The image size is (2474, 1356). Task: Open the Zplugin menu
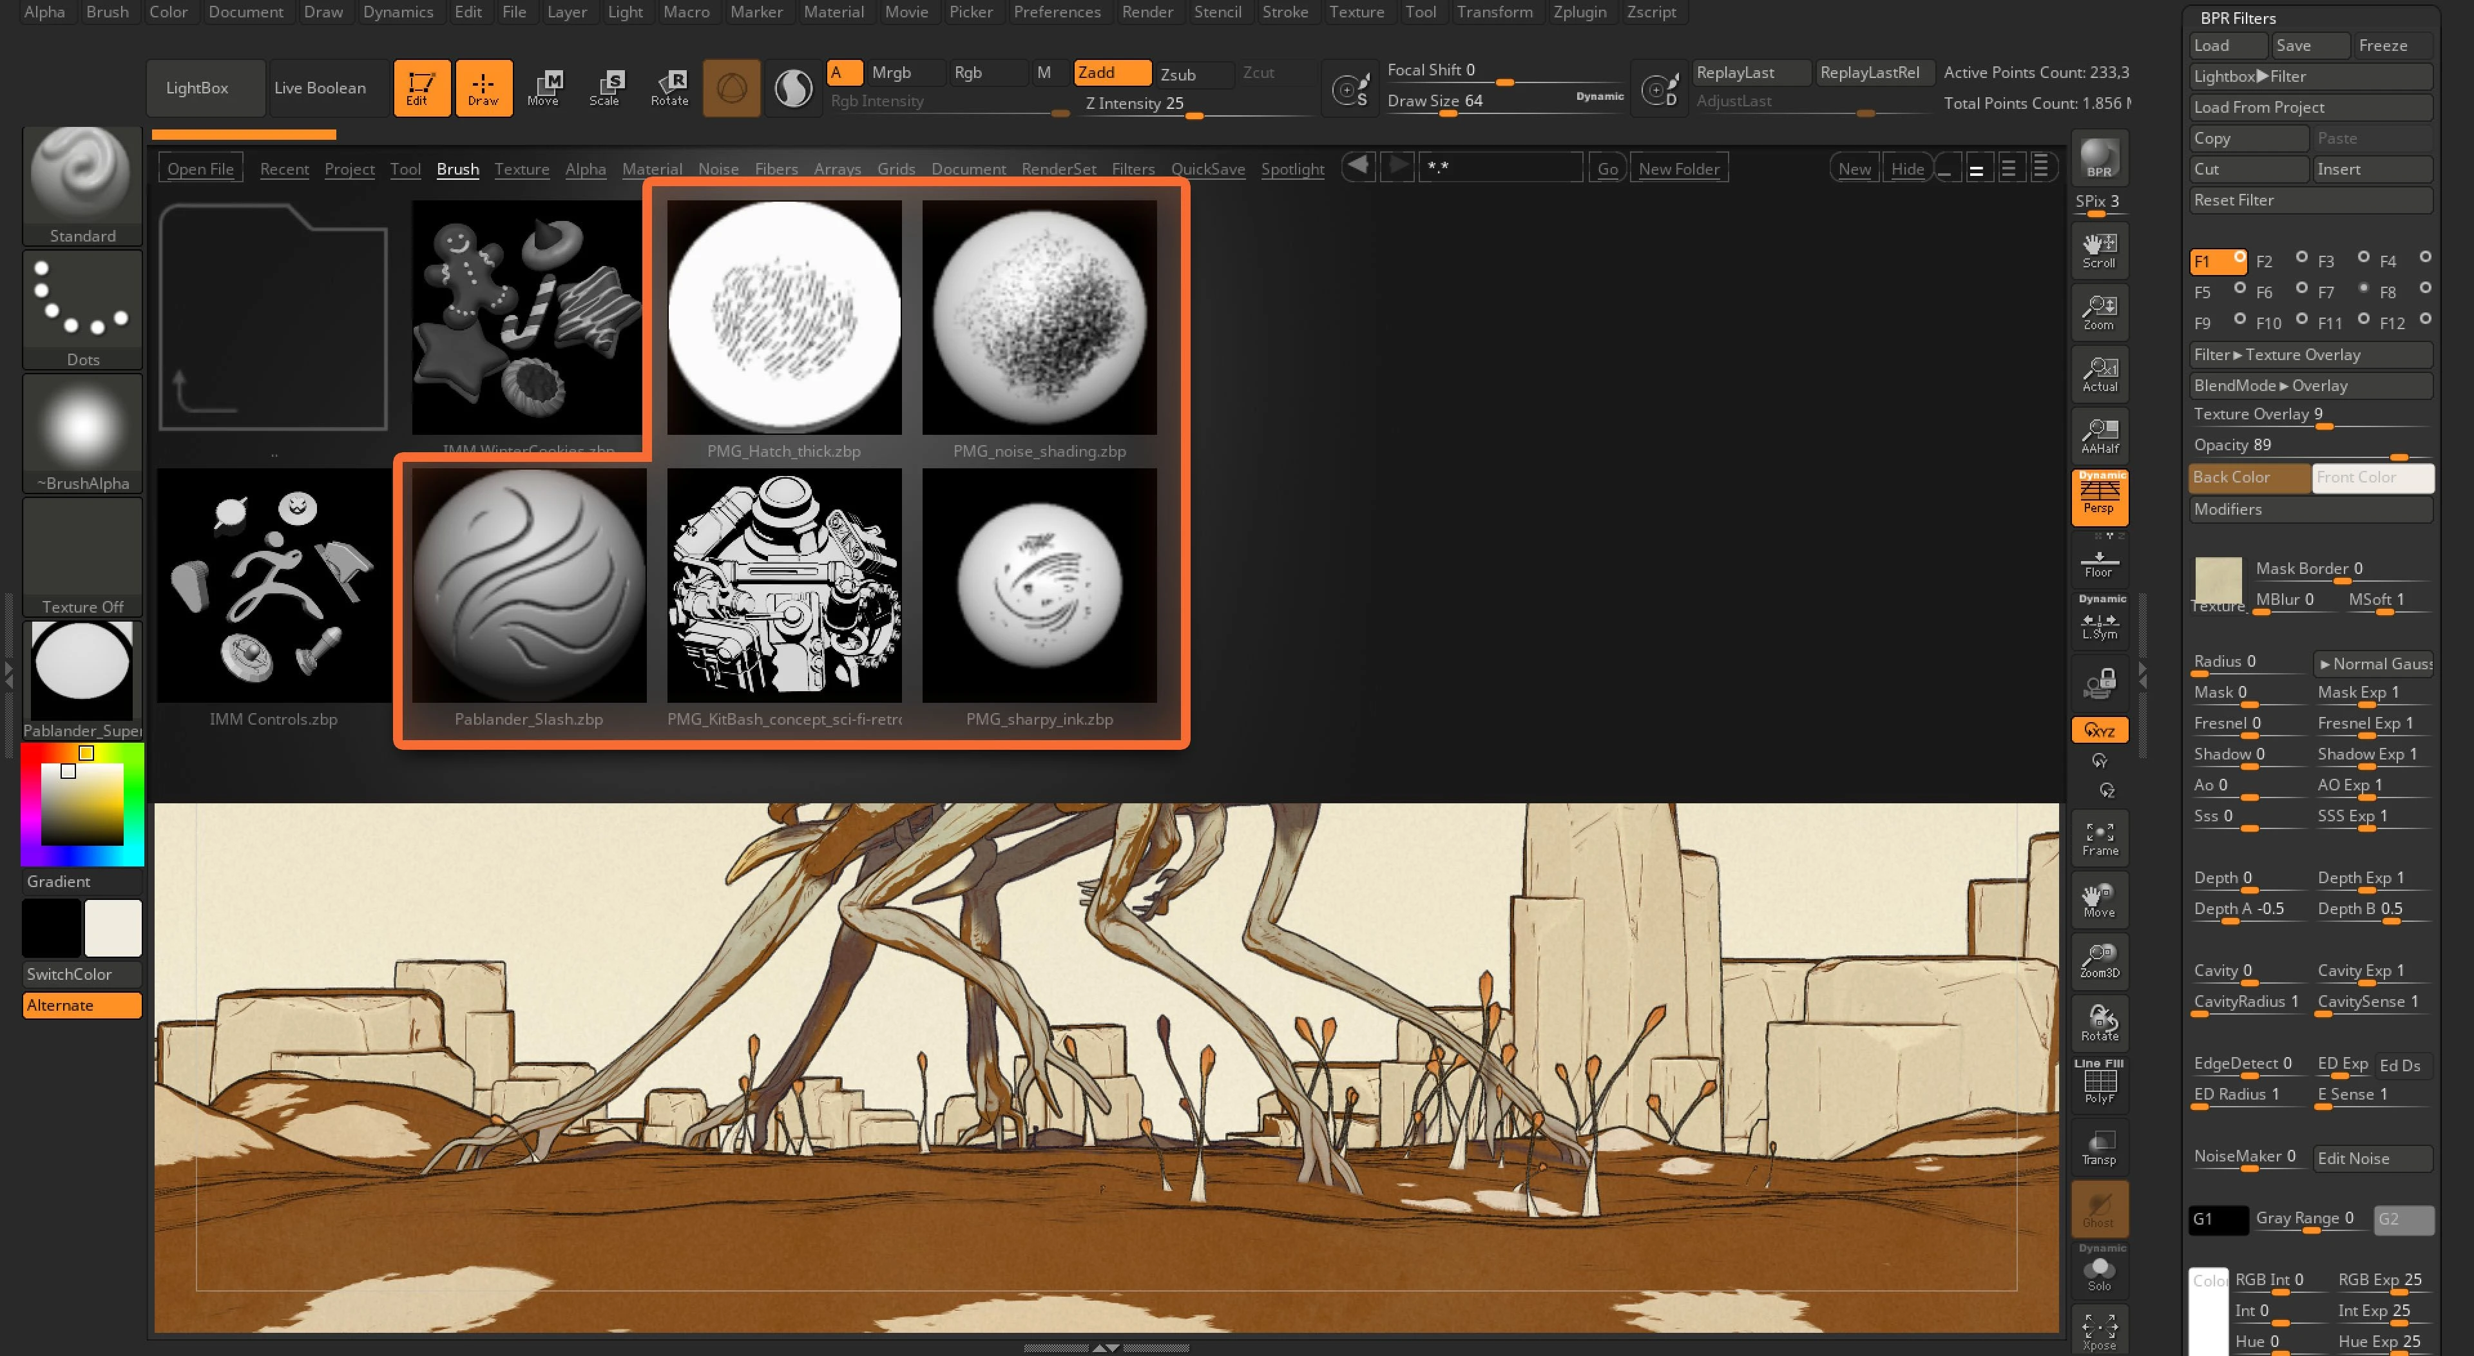[x=1580, y=12]
